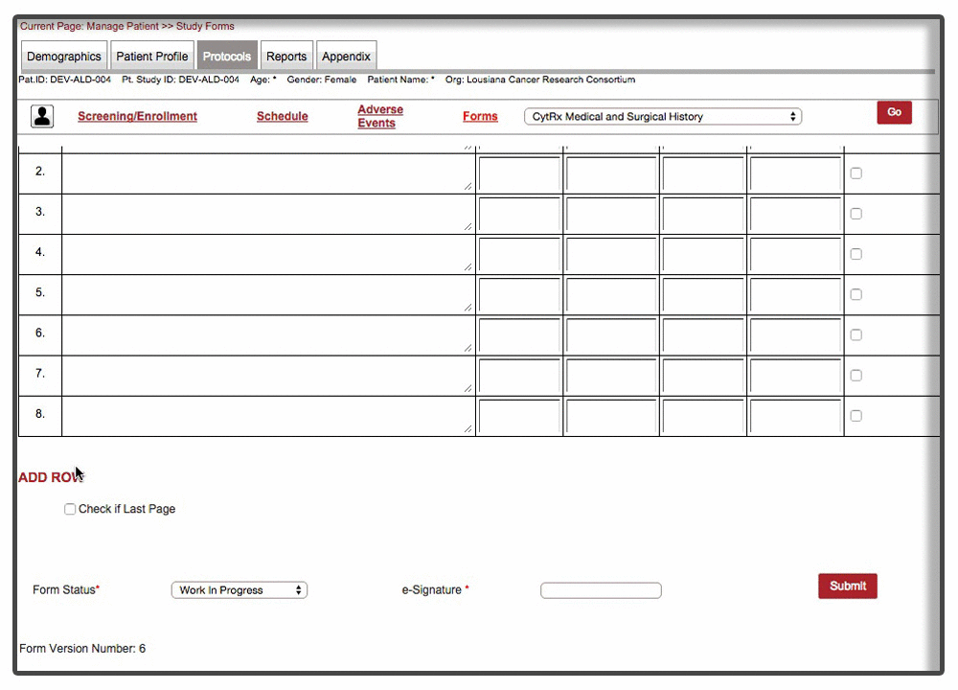Image resolution: width=958 pixels, height=690 pixels.
Task: Open the Adverse Events link
Action: pyautogui.click(x=380, y=116)
